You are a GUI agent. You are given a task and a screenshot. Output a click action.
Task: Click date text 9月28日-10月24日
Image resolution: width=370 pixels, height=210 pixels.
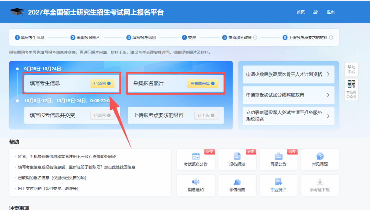click(x=42, y=69)
